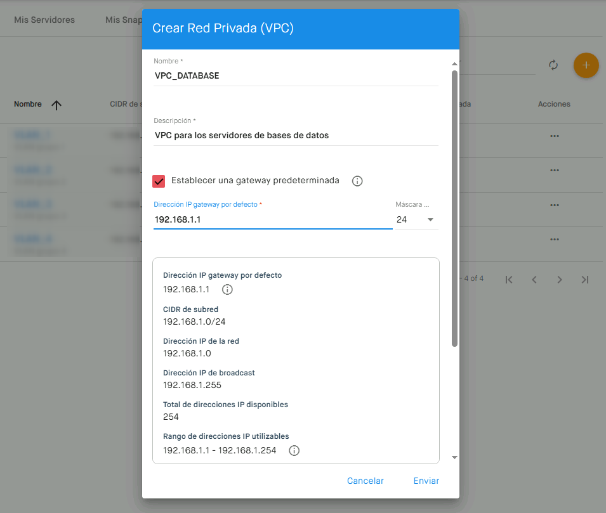
Task: Uncheck 'Establecer una gateway predeterminada' checkbox
Action: click(159, 181)
